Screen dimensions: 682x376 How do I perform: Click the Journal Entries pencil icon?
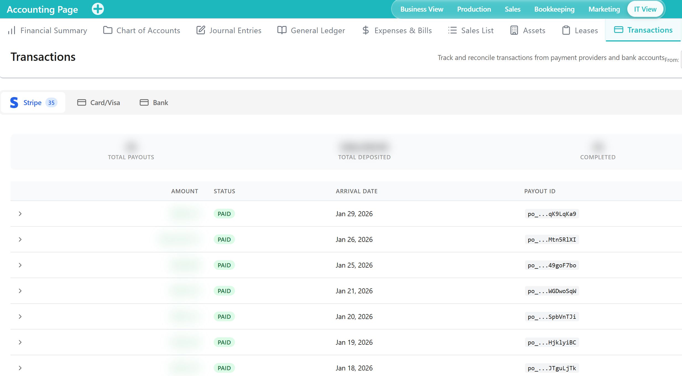[201, 30]
